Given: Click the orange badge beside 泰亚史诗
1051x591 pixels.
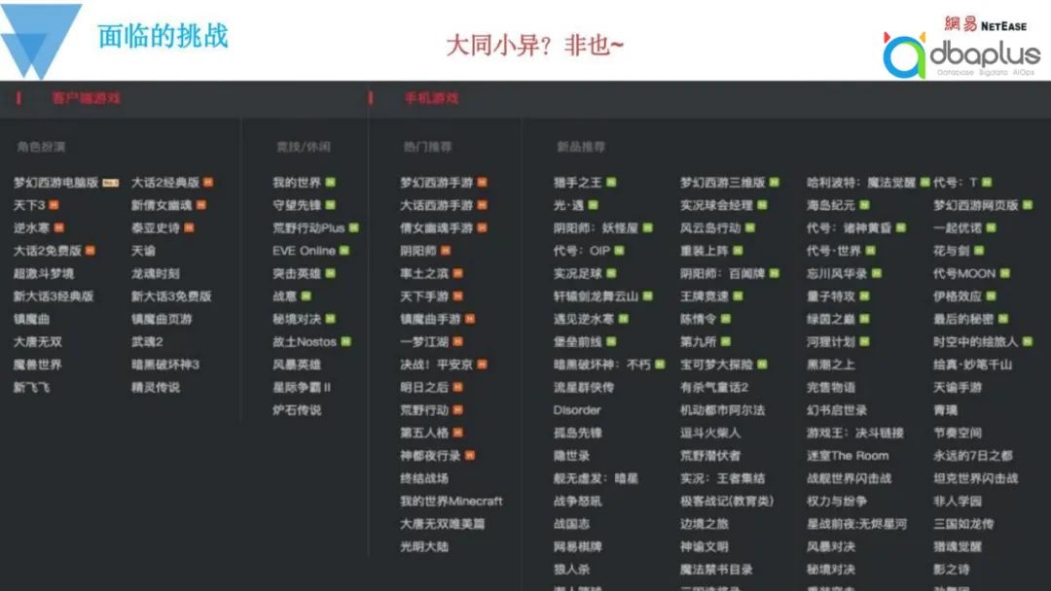Looking at the screenshot, I should tap(189, 228).
